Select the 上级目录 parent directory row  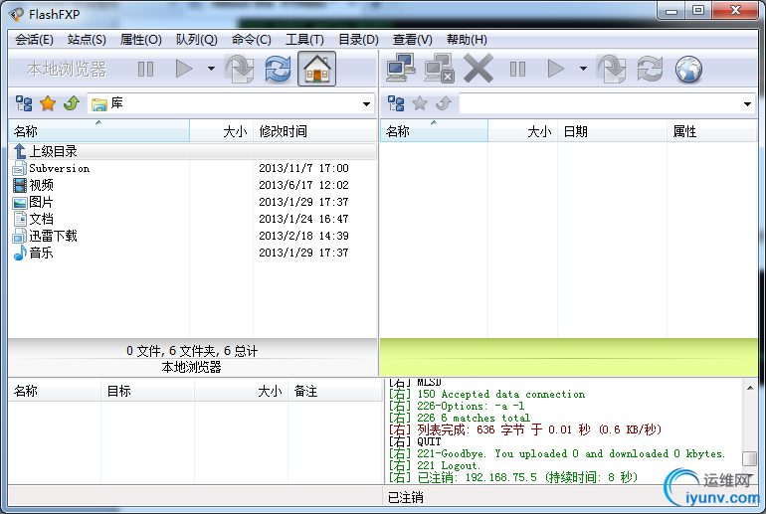pos(192,151)
